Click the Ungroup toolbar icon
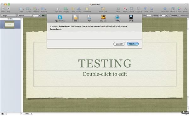189x116 pixels. click(x=139, y=10)
